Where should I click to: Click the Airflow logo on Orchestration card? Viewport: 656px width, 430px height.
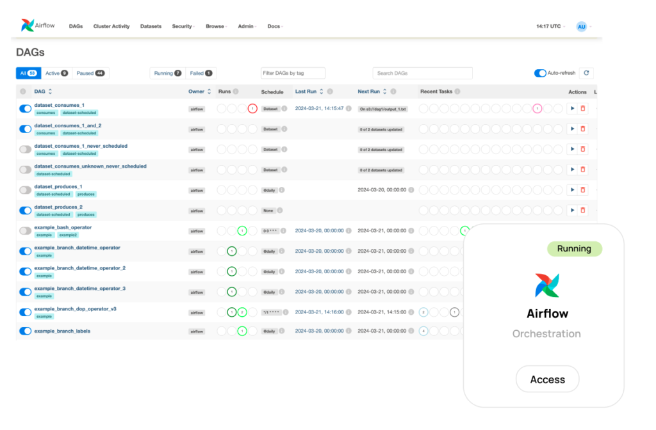[547, 285]
